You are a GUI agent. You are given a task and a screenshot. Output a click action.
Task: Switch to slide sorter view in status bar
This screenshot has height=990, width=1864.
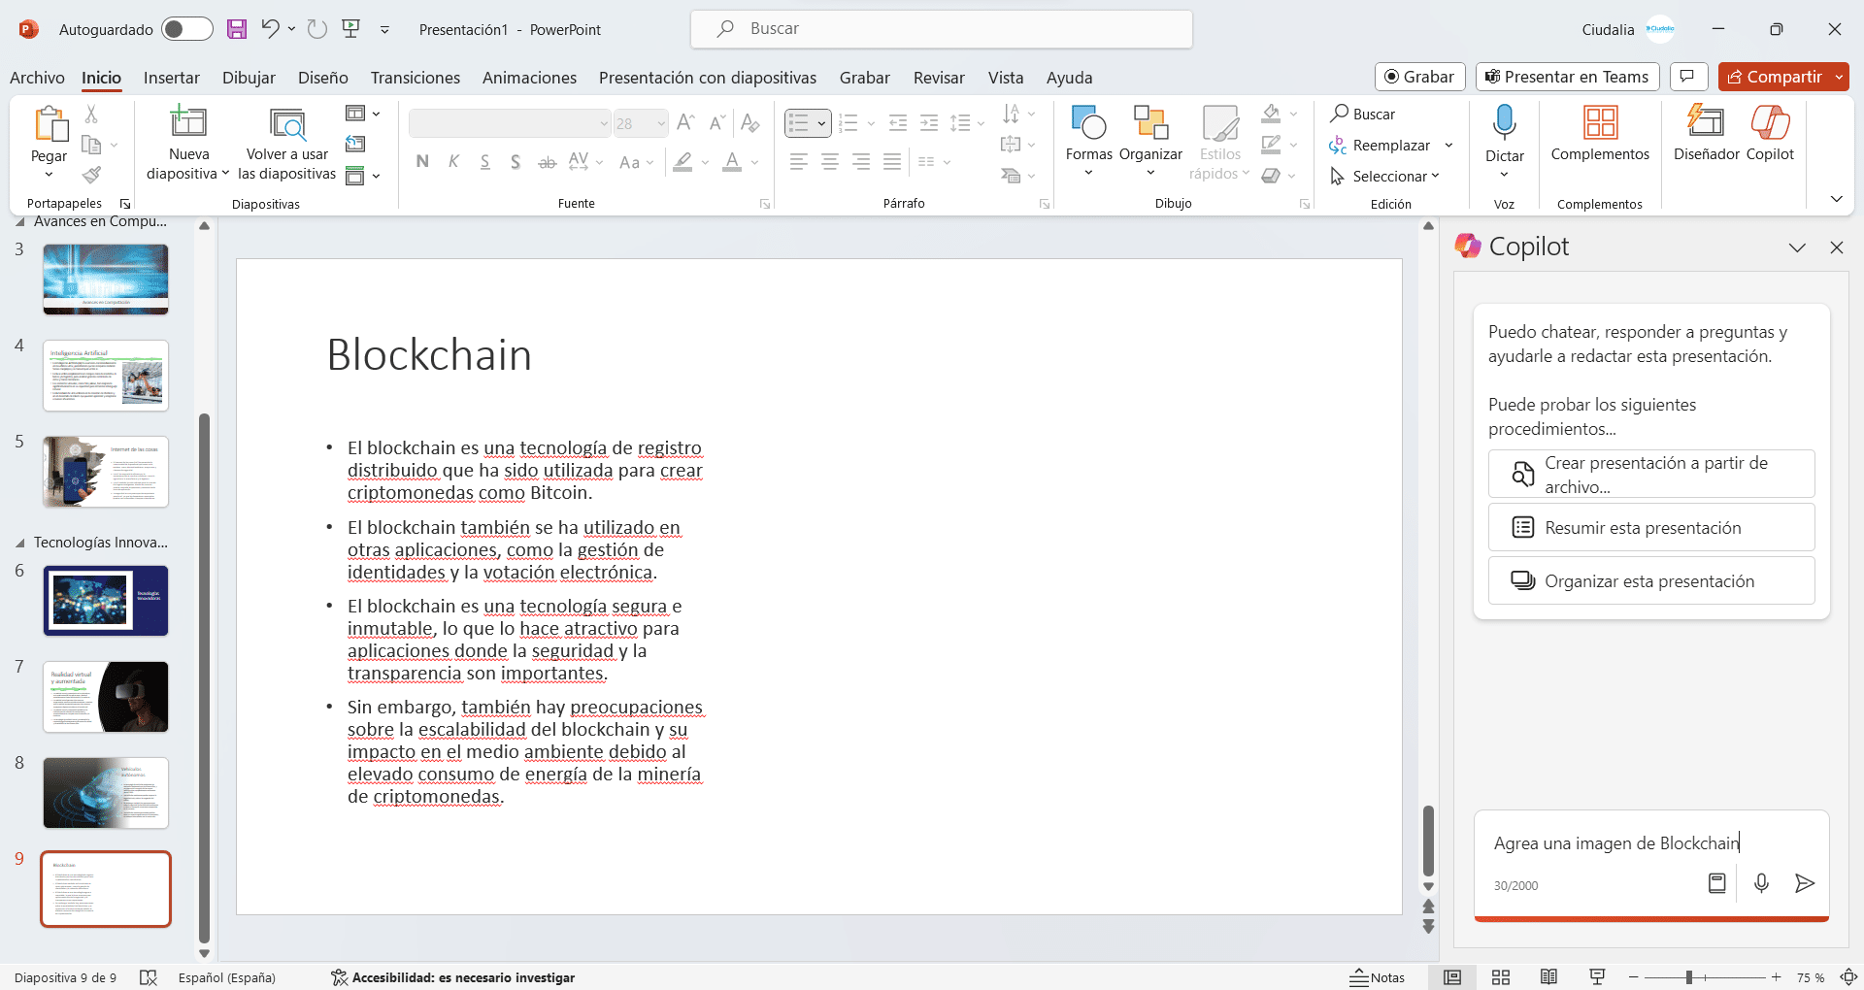coord(1501,977)
